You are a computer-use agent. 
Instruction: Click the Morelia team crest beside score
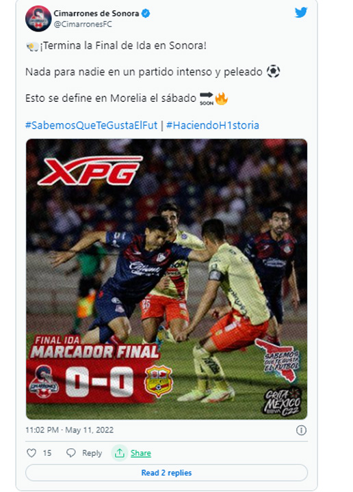159,381
